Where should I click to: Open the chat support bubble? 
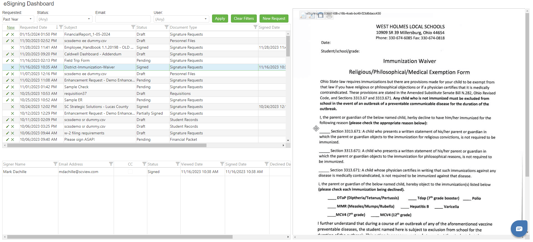pyautogui.click(x=519, y=229)
